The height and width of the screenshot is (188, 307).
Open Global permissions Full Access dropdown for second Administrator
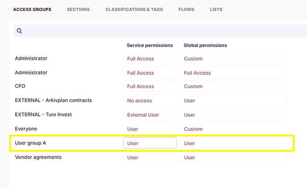click(233, 72)
